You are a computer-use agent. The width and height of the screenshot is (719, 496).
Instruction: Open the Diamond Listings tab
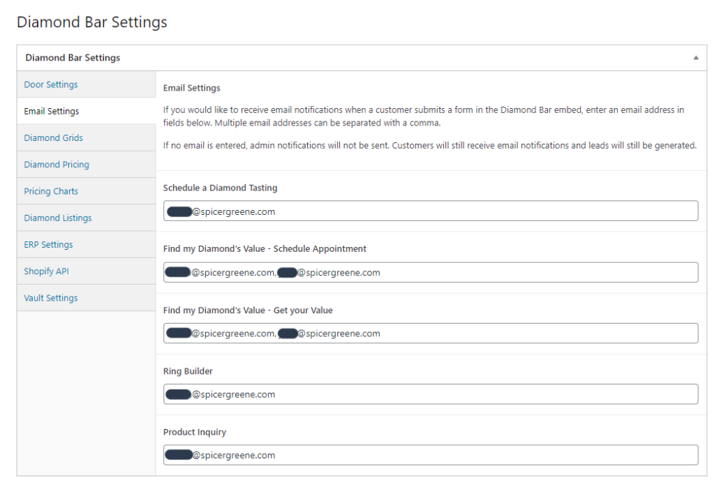58,218
